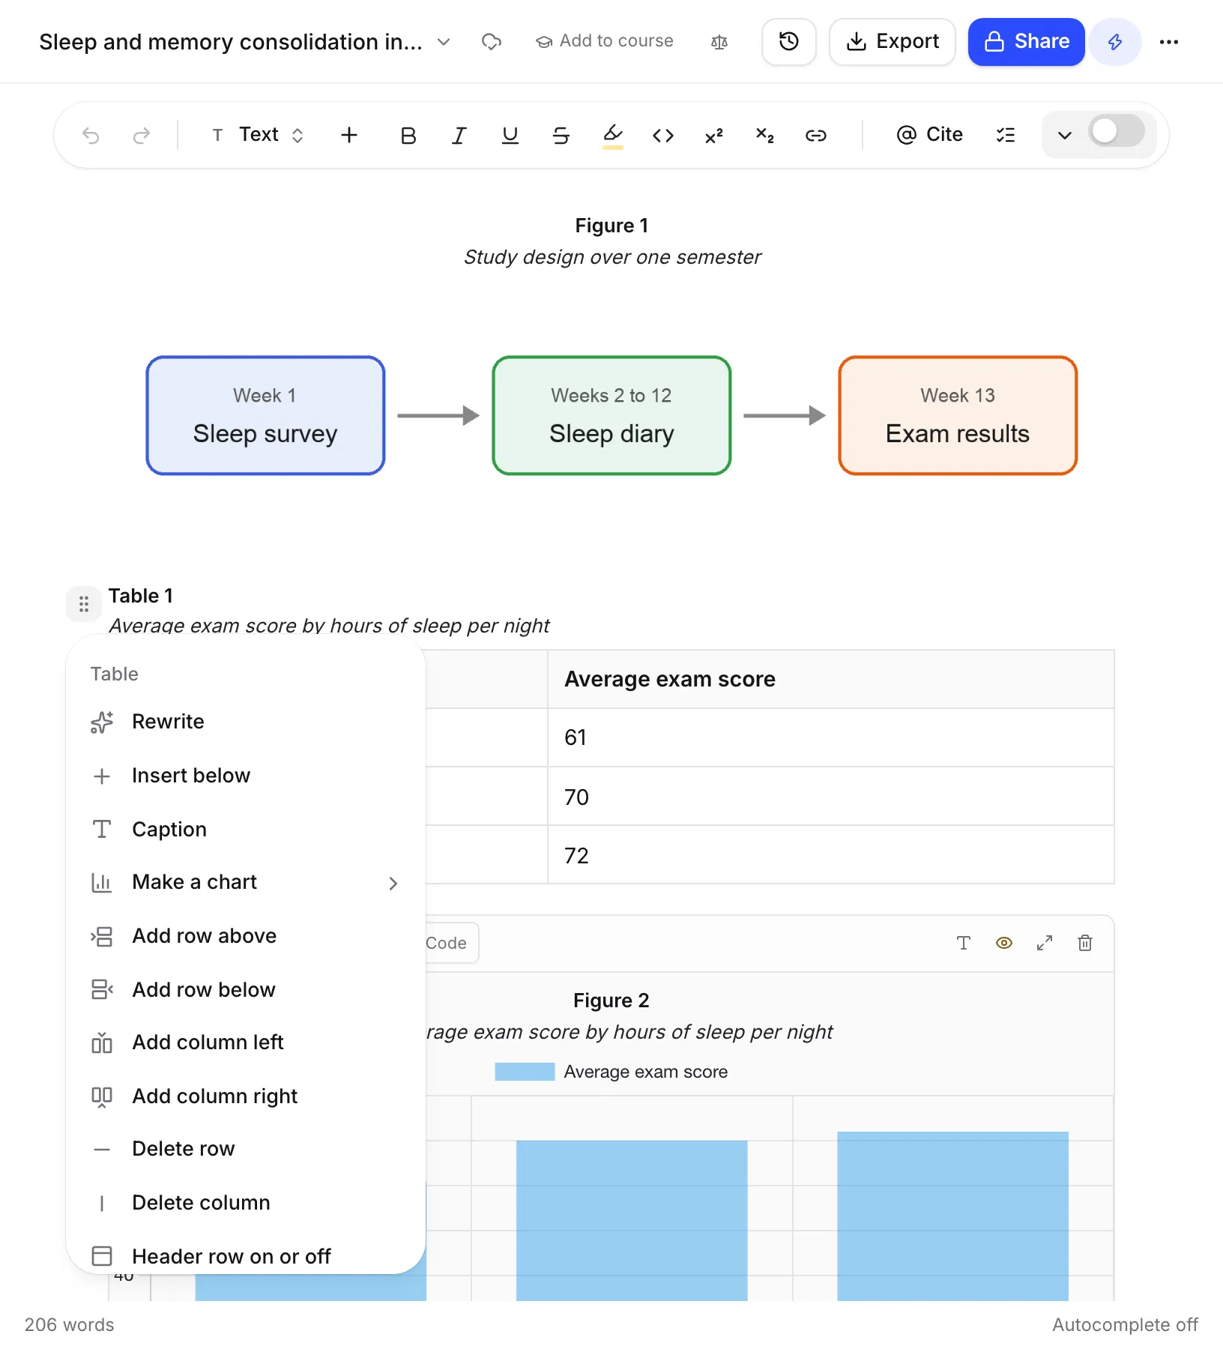Screen dimensions: 1223x1349
Task: Open the three-dot more options menu
Action: click(1169, 42)
